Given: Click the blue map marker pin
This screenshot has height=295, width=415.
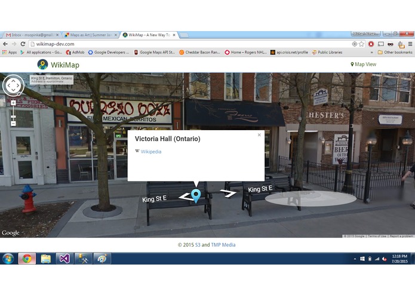Looking at the screenshot, I should pos(196,196).
